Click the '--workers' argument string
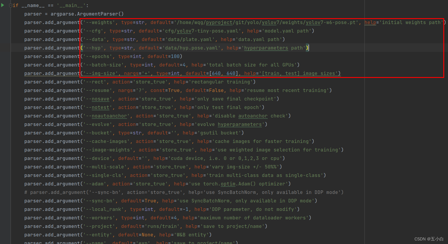Viewport: 448px width, 244px height. 99,218
